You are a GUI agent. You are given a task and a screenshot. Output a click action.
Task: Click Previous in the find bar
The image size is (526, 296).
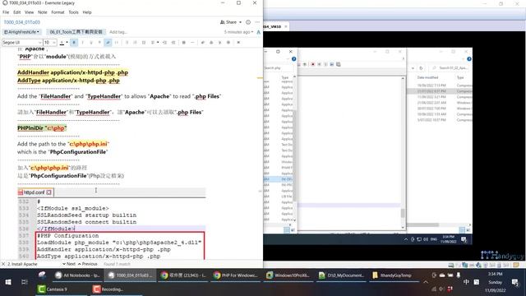click(x=87, y=264)
